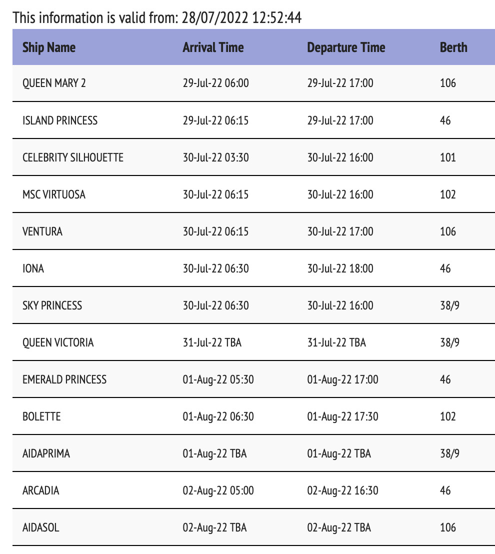Click the ARCADIA ship name
The width and height of the screenshot is (495, 554).
[x=41, y=490]
